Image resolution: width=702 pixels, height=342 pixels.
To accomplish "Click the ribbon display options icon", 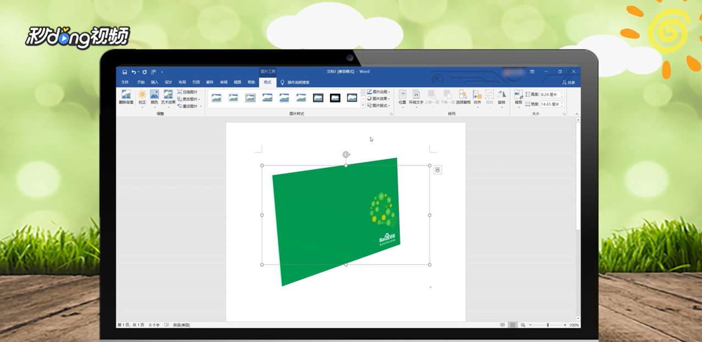I will (x=532, y=72).
